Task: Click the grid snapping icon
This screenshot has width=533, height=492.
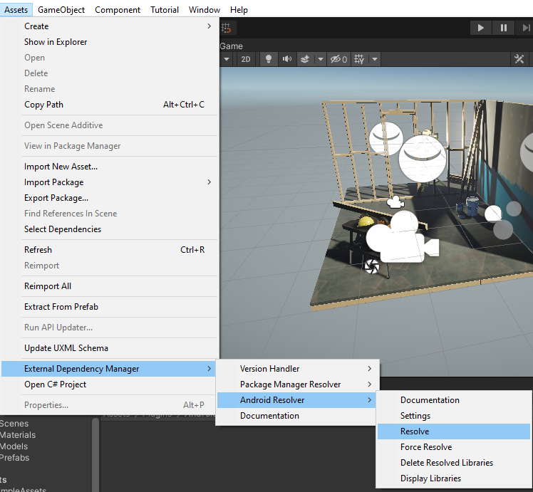Action: 227,28
